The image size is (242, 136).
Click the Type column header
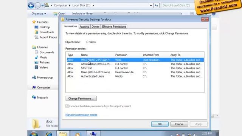click(70, 55)
